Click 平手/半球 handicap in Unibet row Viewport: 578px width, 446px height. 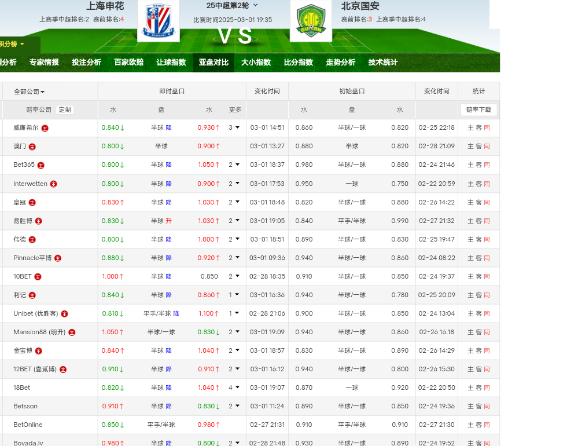[x=157, y=313]
